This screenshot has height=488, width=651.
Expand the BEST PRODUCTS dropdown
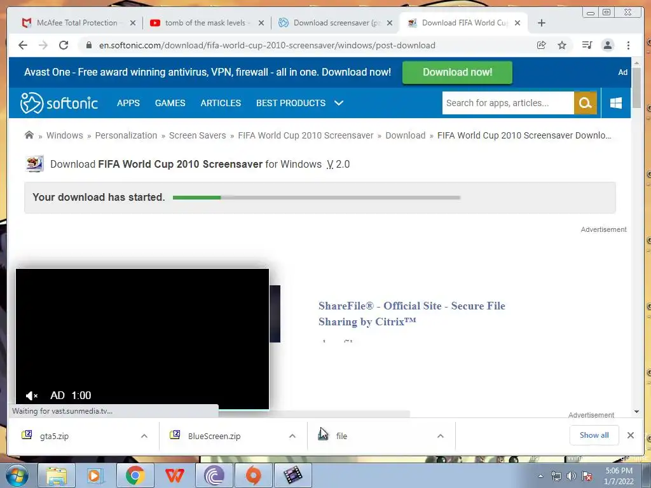[x=300, y=103]
